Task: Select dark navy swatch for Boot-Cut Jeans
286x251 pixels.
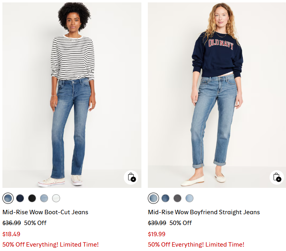Action: click(x=20, y=198)
